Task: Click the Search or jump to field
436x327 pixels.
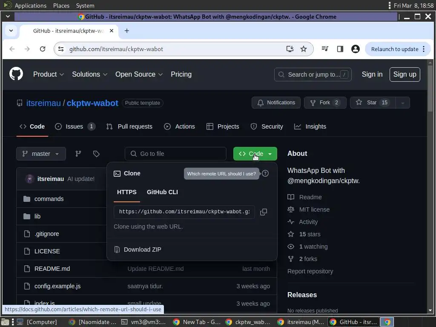Action: (x=313, y=75)
